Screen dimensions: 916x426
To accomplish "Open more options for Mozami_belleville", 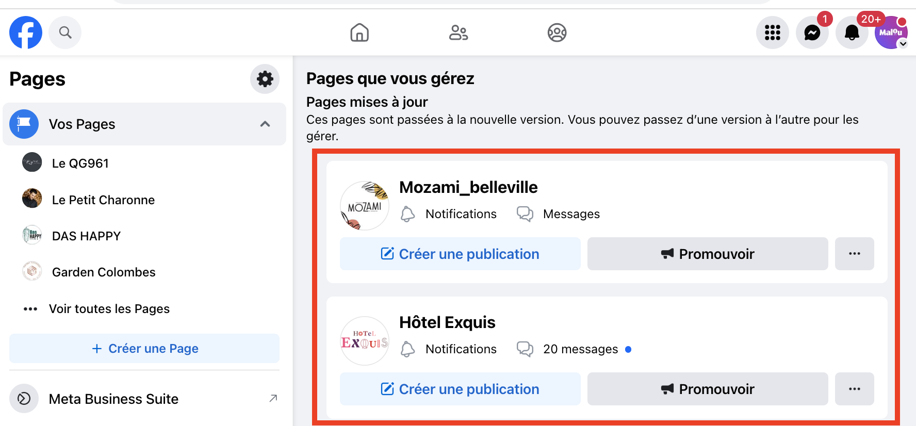I will [x=854, y=254].
